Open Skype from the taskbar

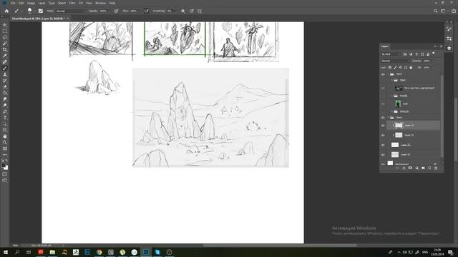click(x=157, y=252)
